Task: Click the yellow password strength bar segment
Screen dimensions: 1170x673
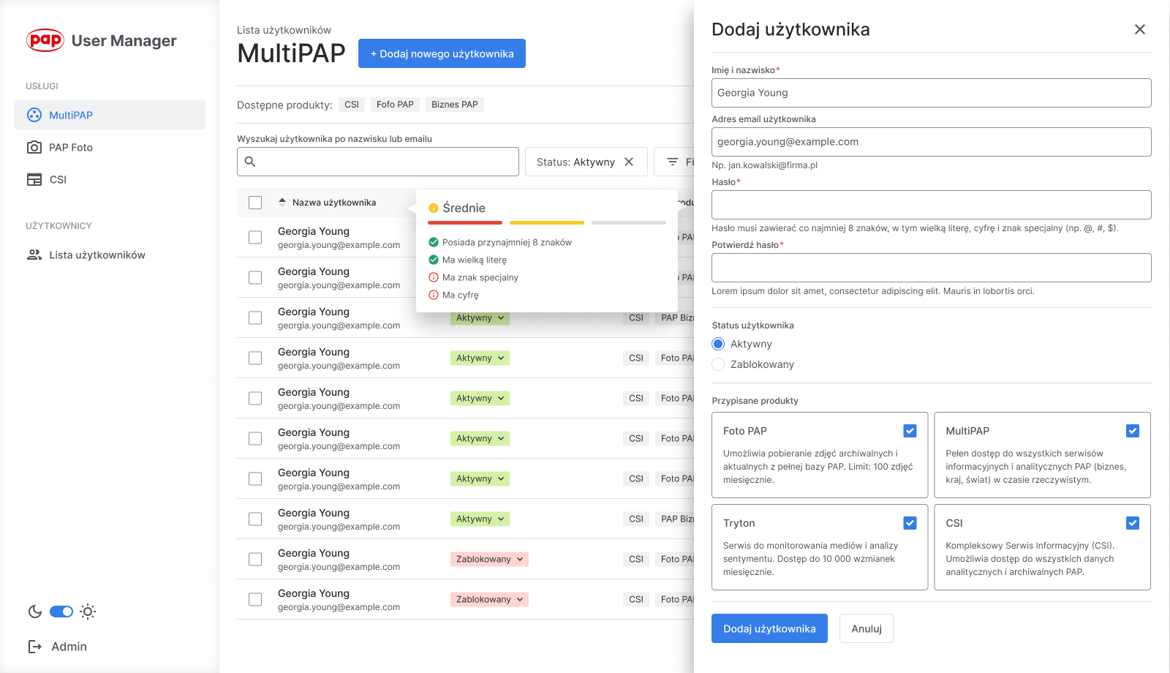Action: point(547,222)
